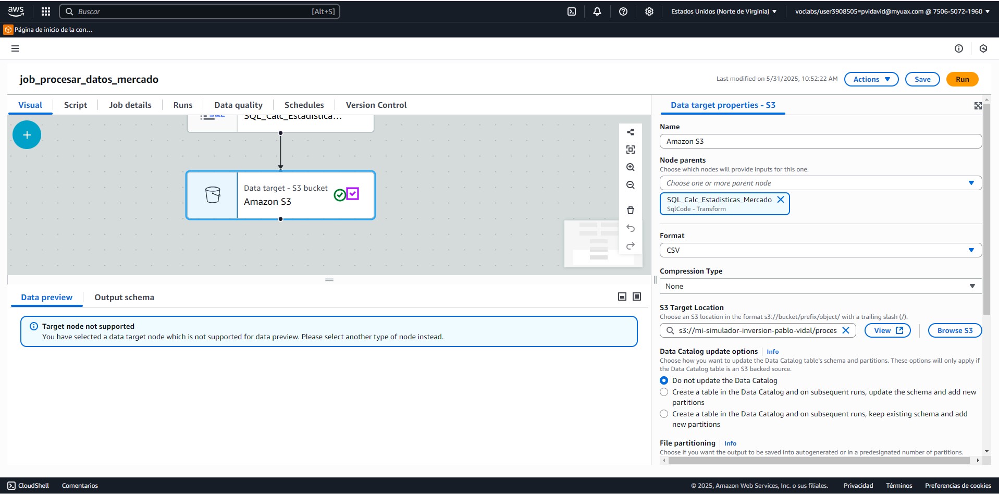Zoom out on the canvas
The image size is (999, 494).
631,185
